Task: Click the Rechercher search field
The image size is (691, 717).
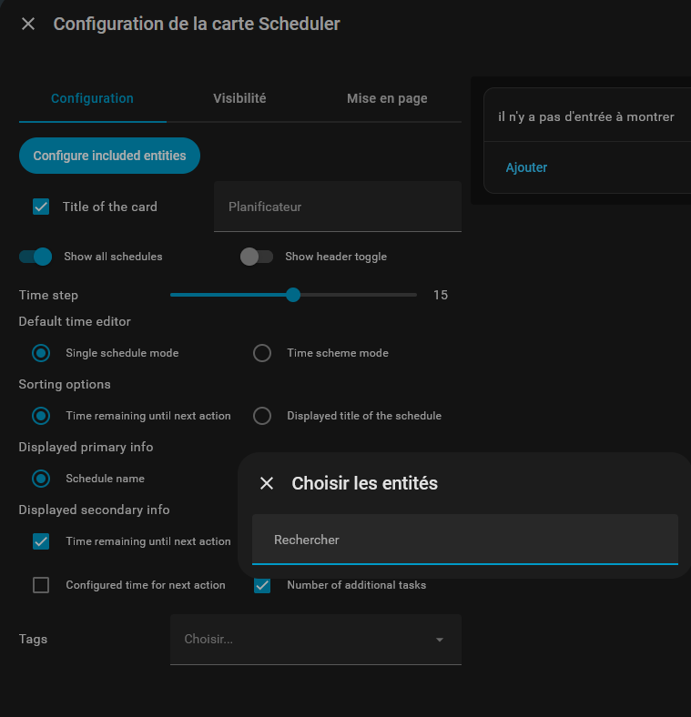Action: coord(464,540)
